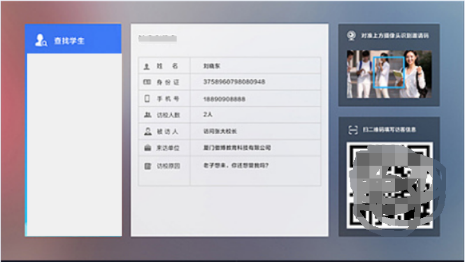Screen dimensions: 465x262
Task: Click the phone number 18890908888
Action: (224, 99)
